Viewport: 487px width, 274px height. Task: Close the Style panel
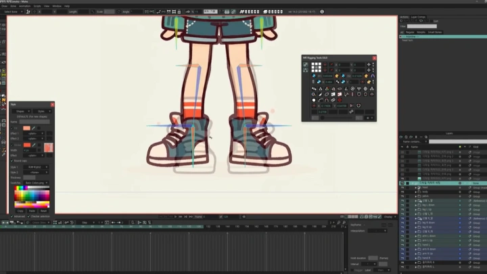pyautogui.click(x=52, y=104)
